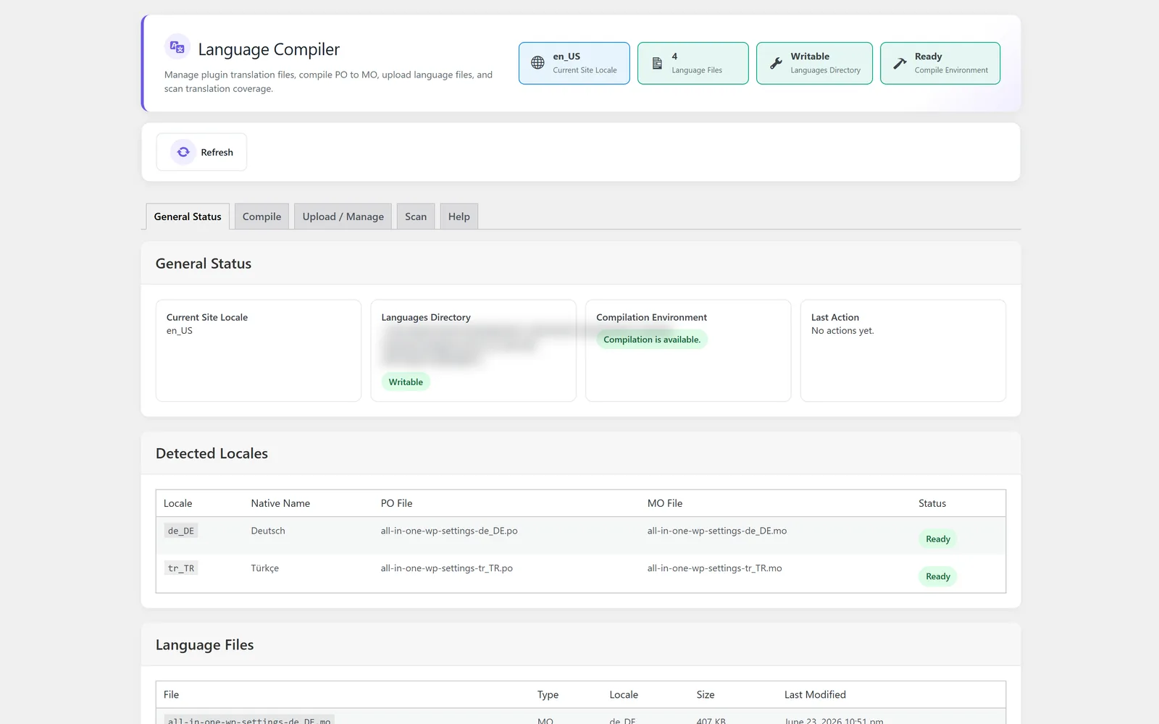This screenshot has width=1159, height=724.
Task: Click the globe icon for en_US locale
Action: (x=537, y=63)
